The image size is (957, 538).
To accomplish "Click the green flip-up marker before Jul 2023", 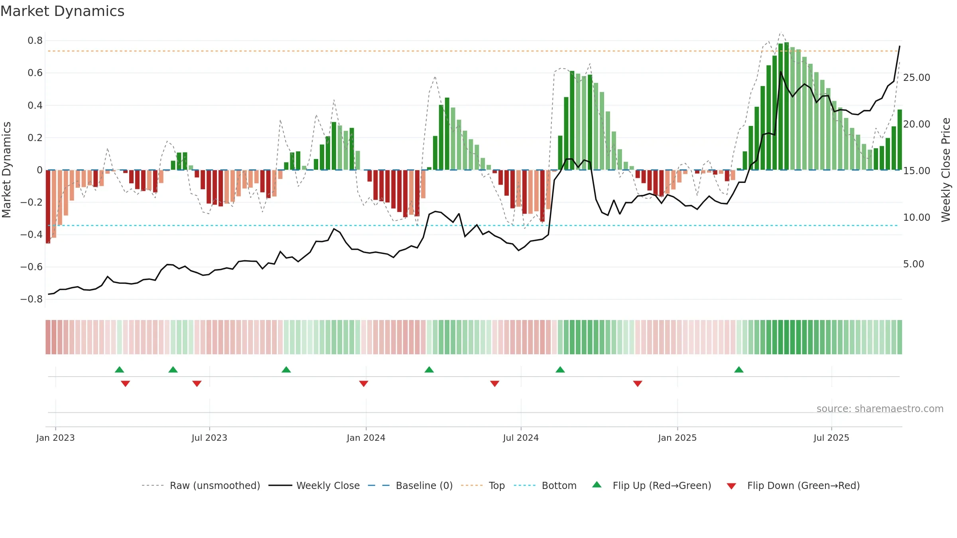I will tap(173, 369).
